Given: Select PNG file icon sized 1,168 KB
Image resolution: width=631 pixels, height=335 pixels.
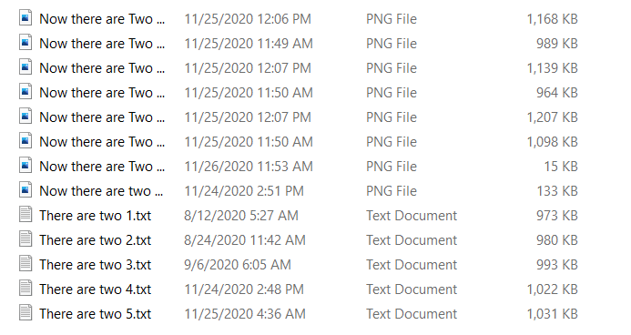Looking at the screenshot, I should tap(25, 18).
